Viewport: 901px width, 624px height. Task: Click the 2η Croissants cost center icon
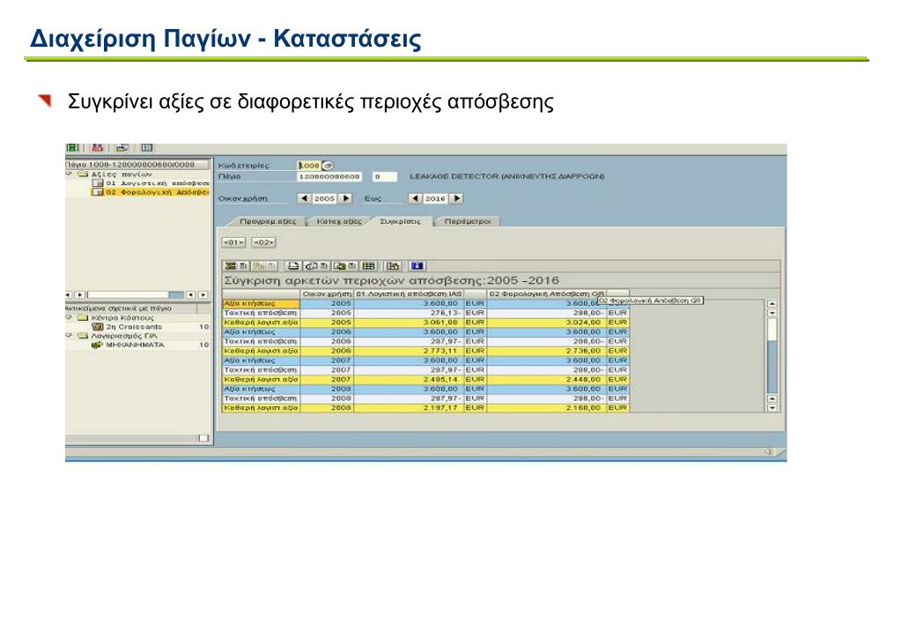98,327
